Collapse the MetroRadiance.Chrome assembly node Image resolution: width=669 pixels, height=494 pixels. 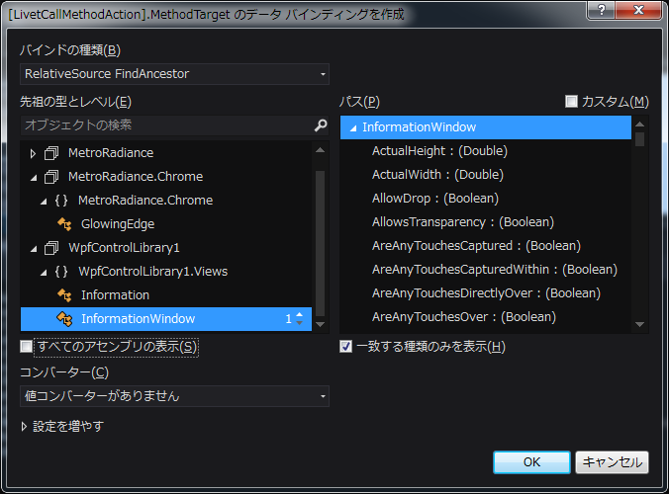(34, 178)
